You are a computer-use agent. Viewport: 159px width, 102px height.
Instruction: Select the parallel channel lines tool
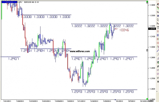158,54
